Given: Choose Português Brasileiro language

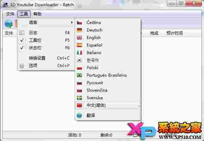Looking at the screenshot, I should (x=108, y=75).
